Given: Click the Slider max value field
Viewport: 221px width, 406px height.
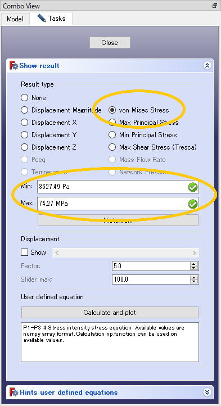Looking at the screenshot, I should [151, 279].
